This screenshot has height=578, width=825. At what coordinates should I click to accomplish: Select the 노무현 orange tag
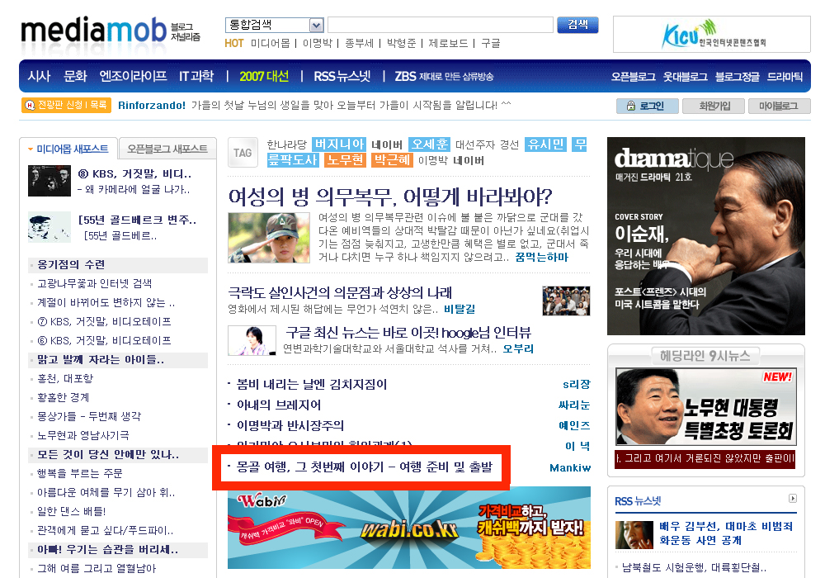click(345, 160)
